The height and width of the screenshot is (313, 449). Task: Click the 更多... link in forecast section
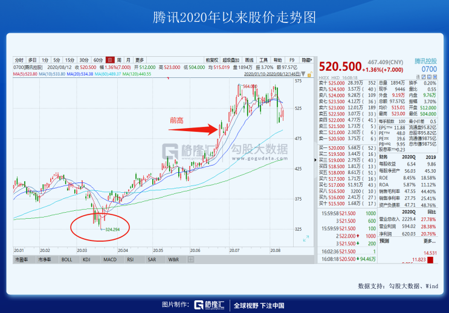[x=430, y=241]
